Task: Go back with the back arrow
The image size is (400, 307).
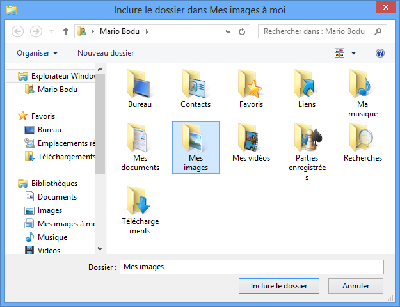Action: click(18, 31)
